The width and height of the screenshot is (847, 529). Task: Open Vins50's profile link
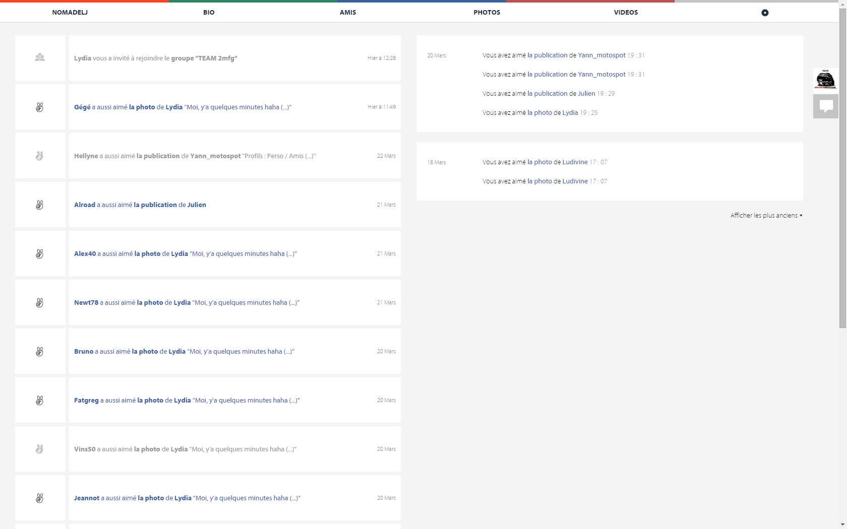click(85, 449)
